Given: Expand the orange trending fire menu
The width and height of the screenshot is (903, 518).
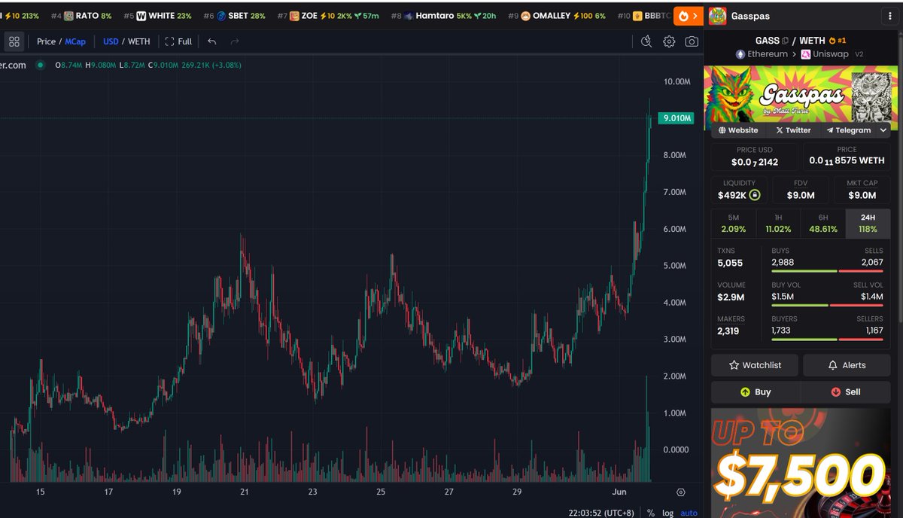Looking at the screenshot, I should point(689,15).
